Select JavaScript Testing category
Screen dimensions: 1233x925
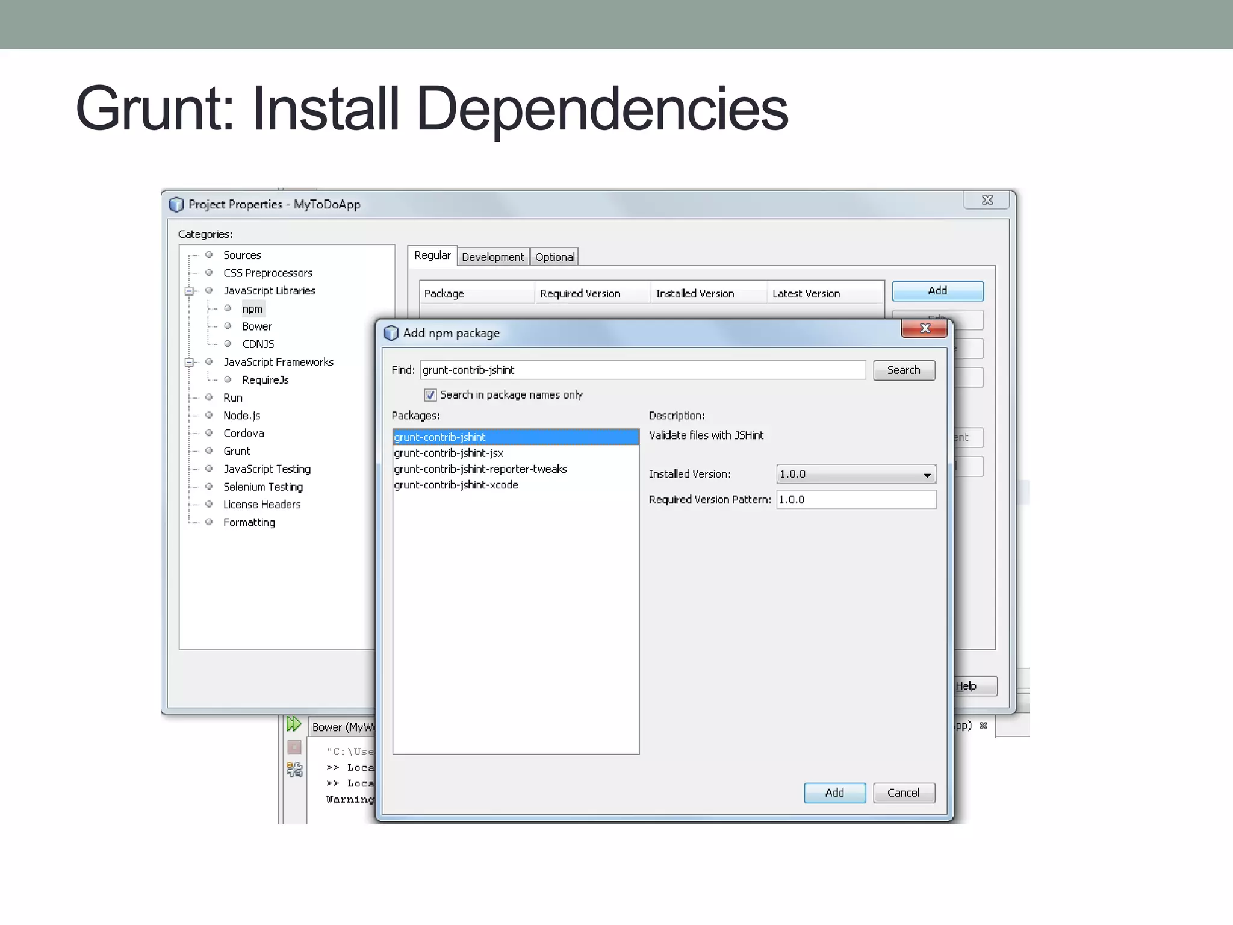point(267,469)
